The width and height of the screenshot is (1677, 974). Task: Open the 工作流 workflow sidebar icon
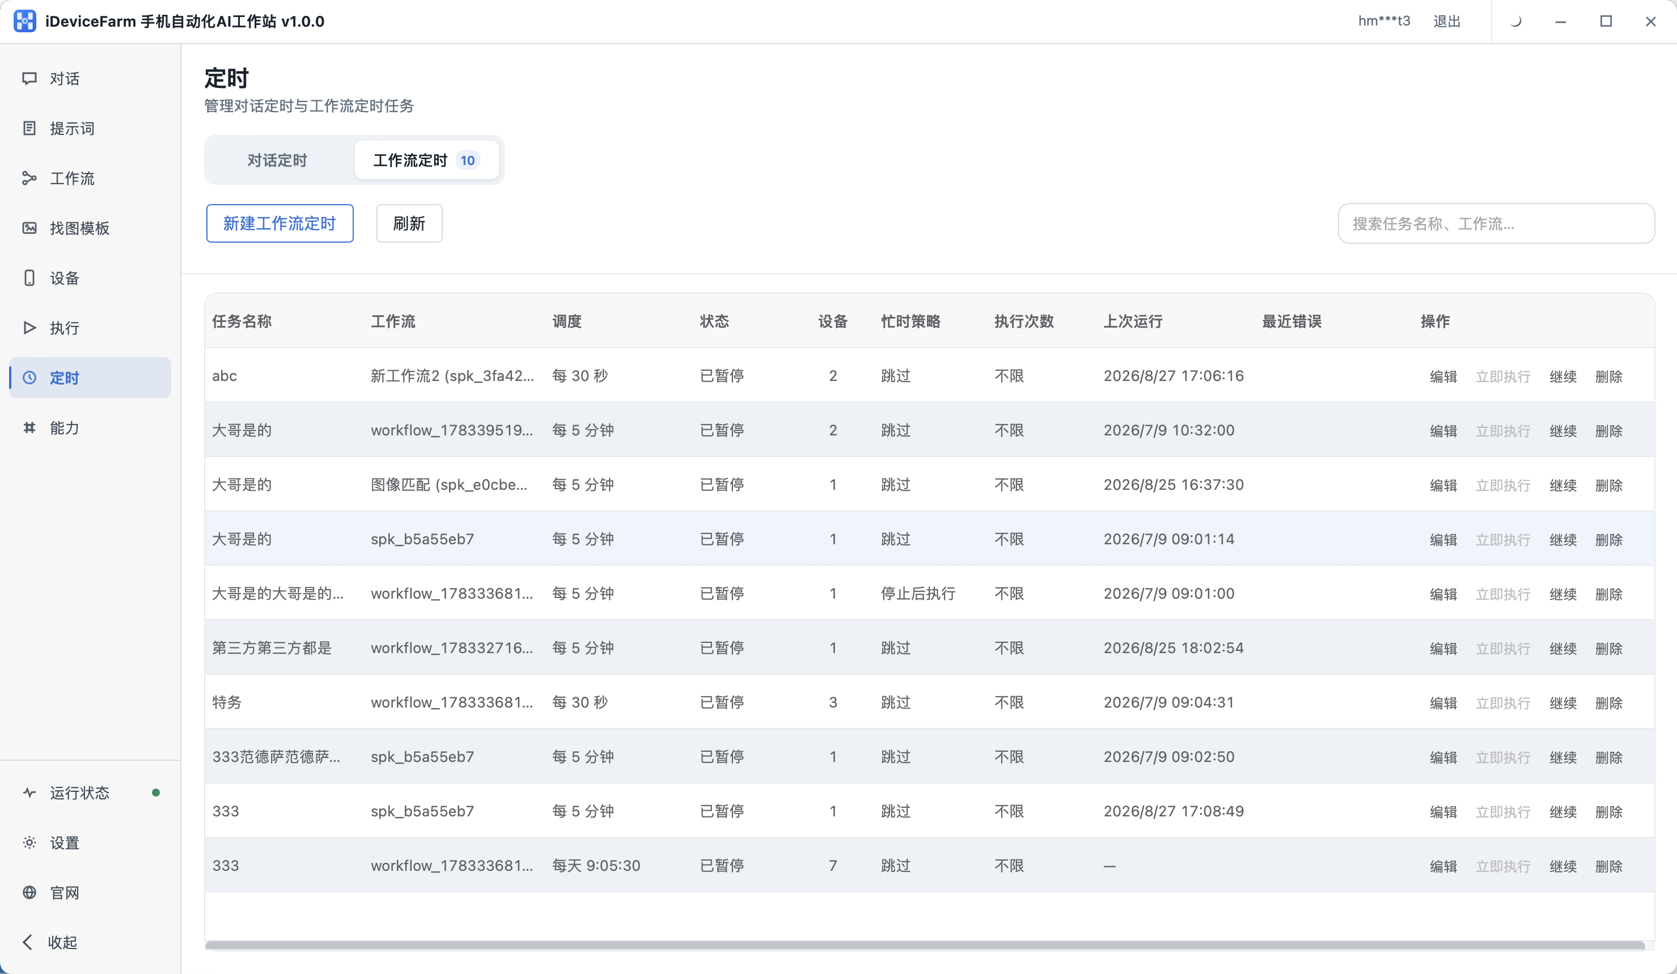click(29, 178)
